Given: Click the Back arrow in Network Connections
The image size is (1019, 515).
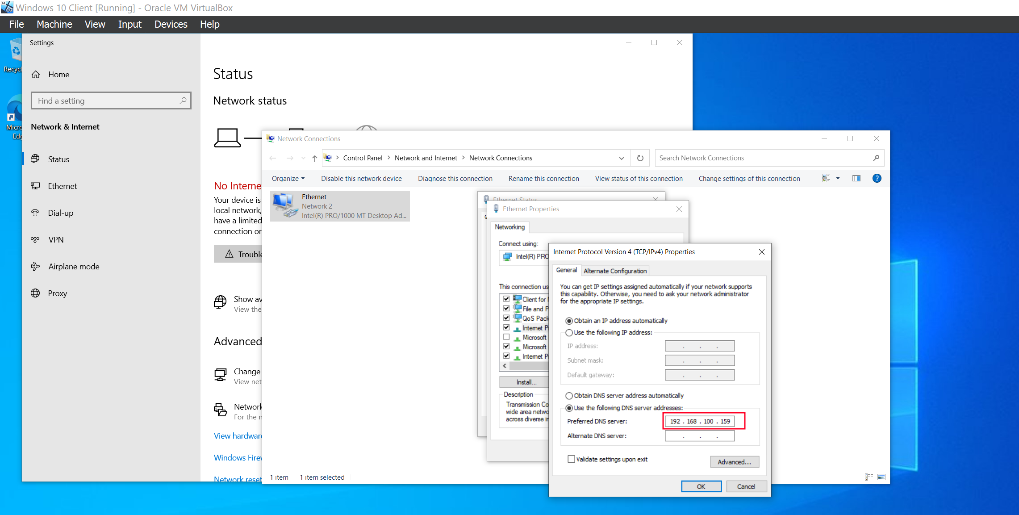Looking at the screenshot, I should tap(273, 158).
